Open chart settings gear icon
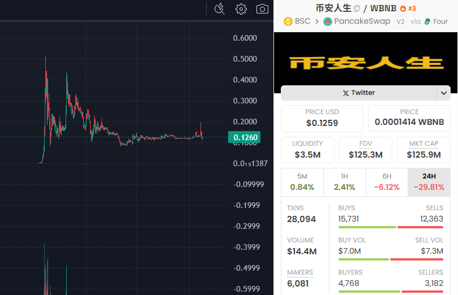This screenshot has width=458, height=295. (241, 9)
